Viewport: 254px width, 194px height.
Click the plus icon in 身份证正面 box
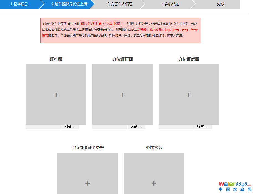point(122,95)
